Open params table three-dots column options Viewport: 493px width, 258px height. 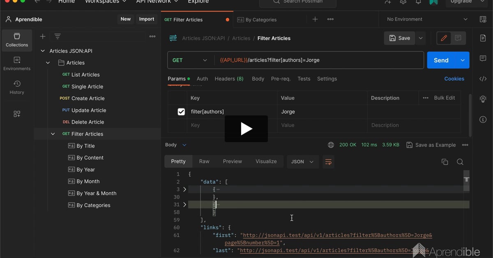pos(426,98)
